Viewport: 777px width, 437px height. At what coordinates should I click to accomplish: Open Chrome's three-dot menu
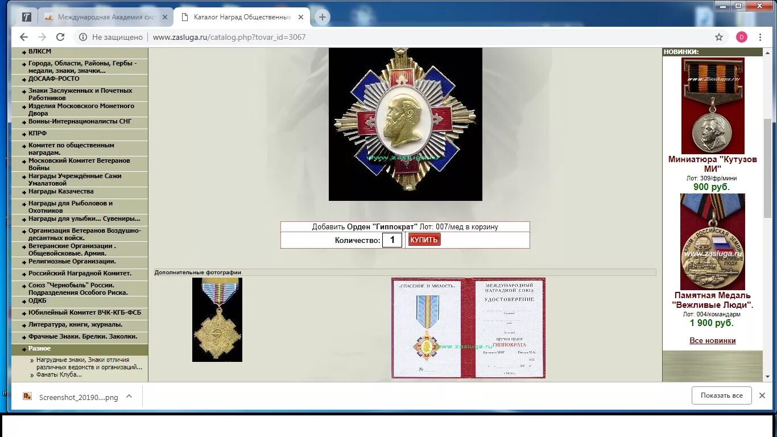pyautogui.click(x=760, y=37)
